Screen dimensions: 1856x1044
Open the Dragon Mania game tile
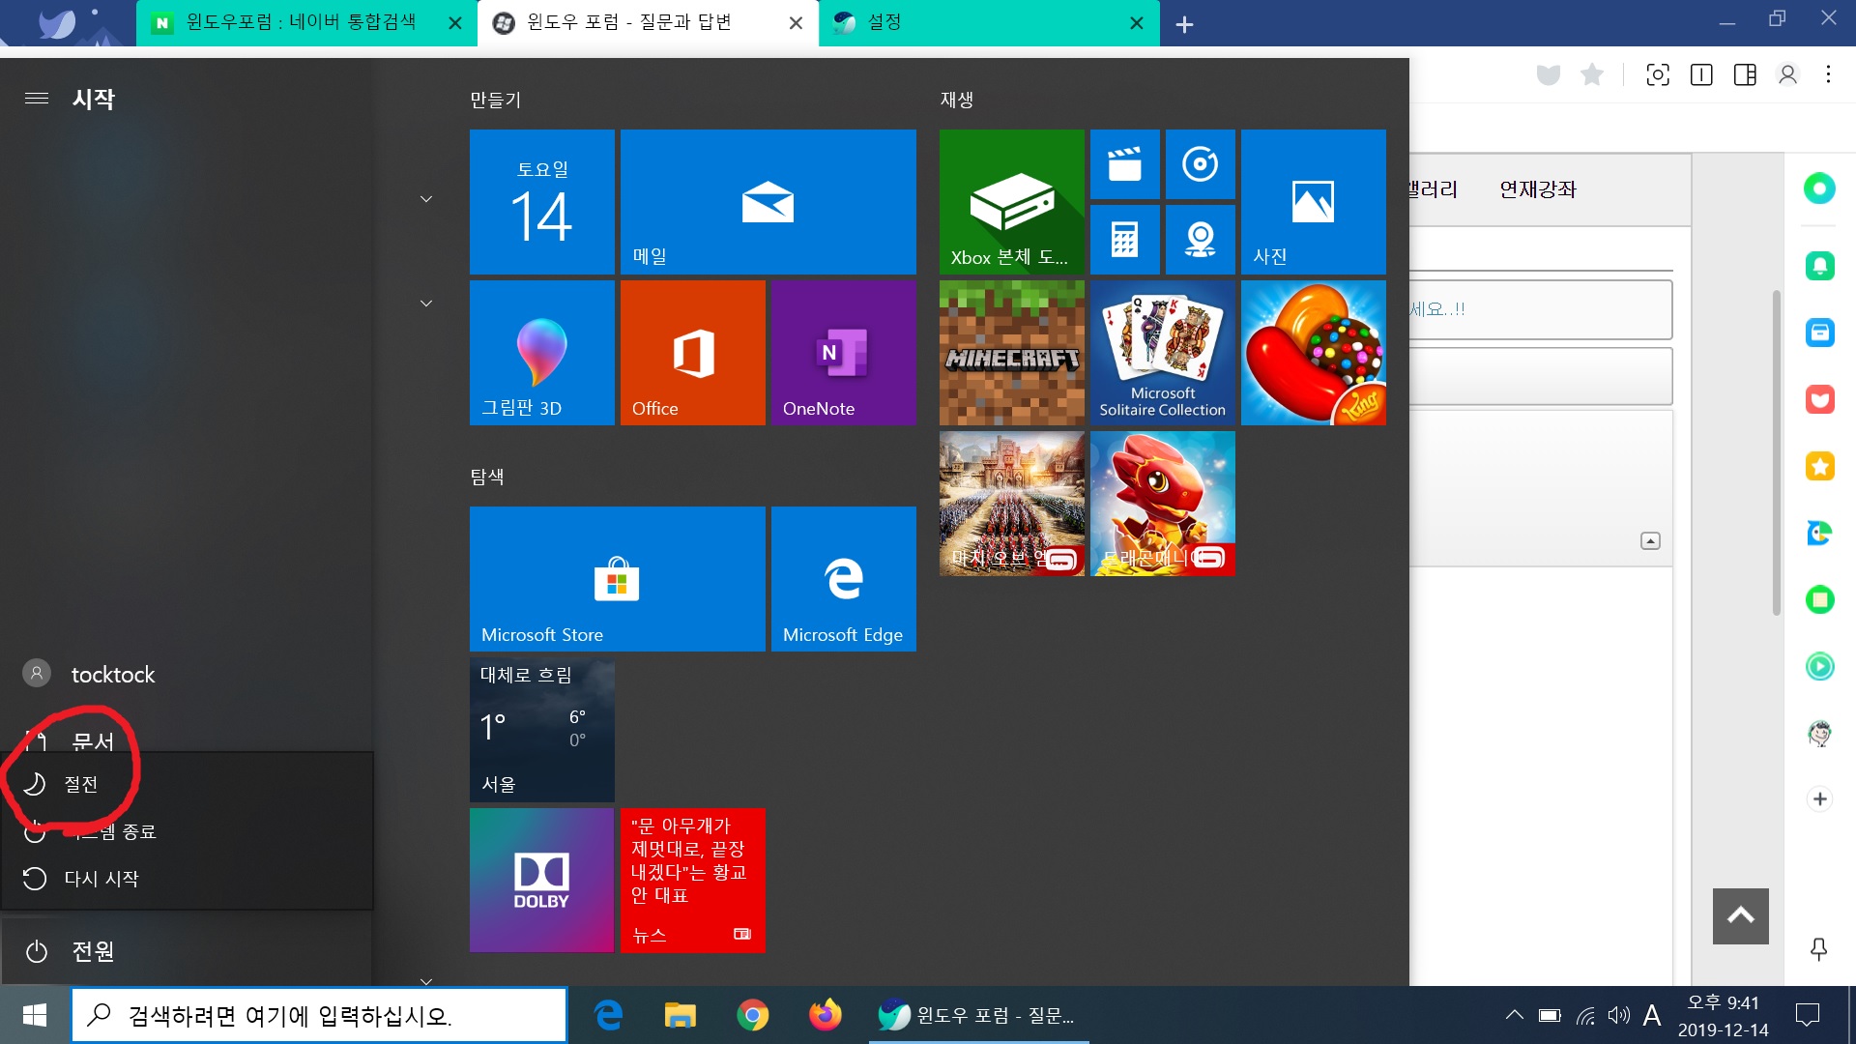click(1162, 504)
